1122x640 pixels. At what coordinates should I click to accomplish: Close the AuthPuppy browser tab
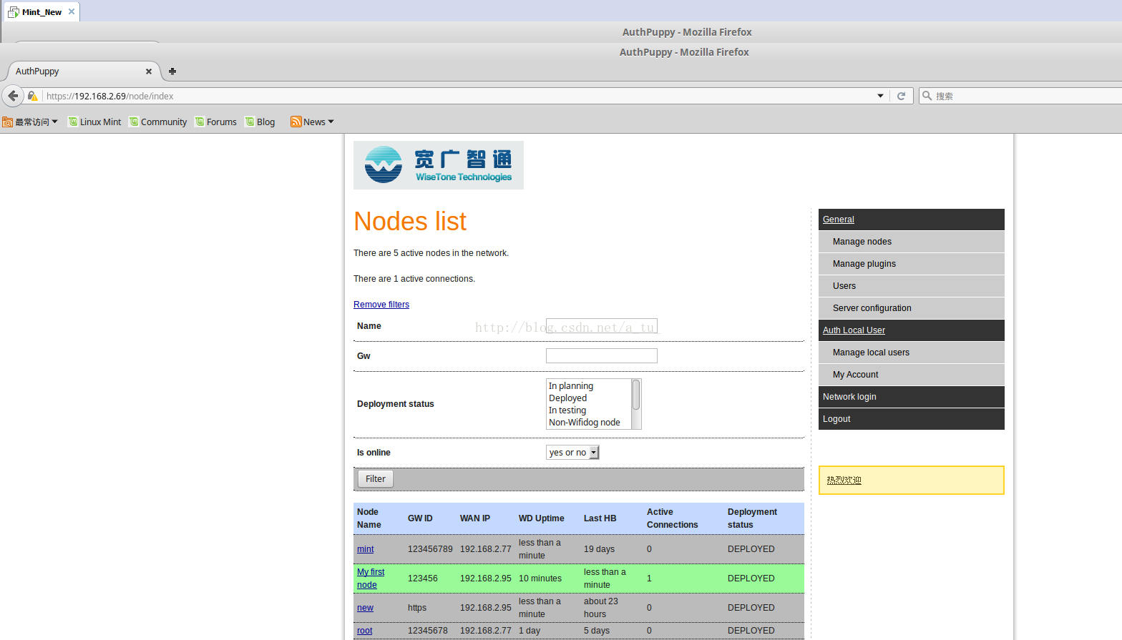(149, 72)
